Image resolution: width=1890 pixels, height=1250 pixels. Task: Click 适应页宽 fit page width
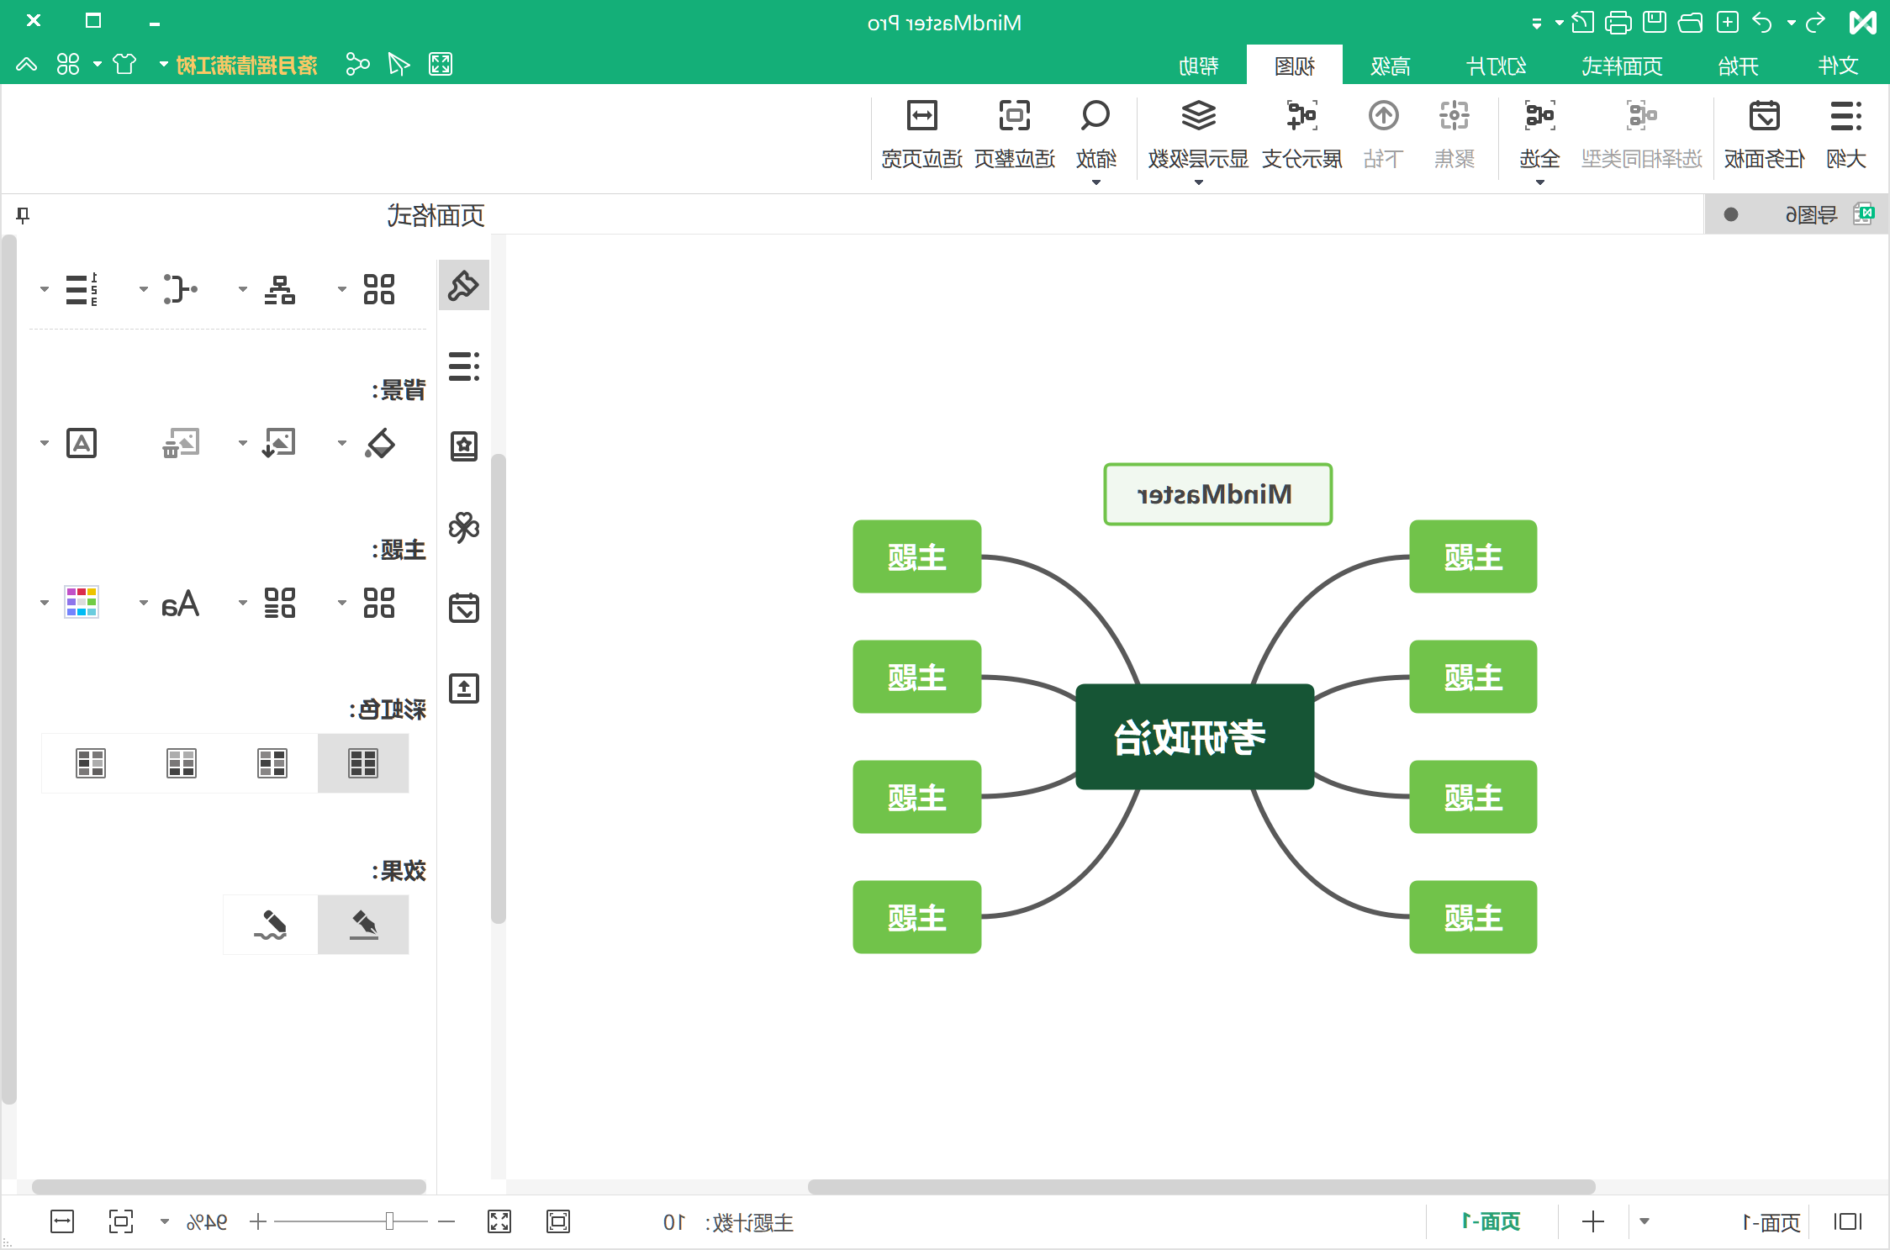click(x=921, y=134)
